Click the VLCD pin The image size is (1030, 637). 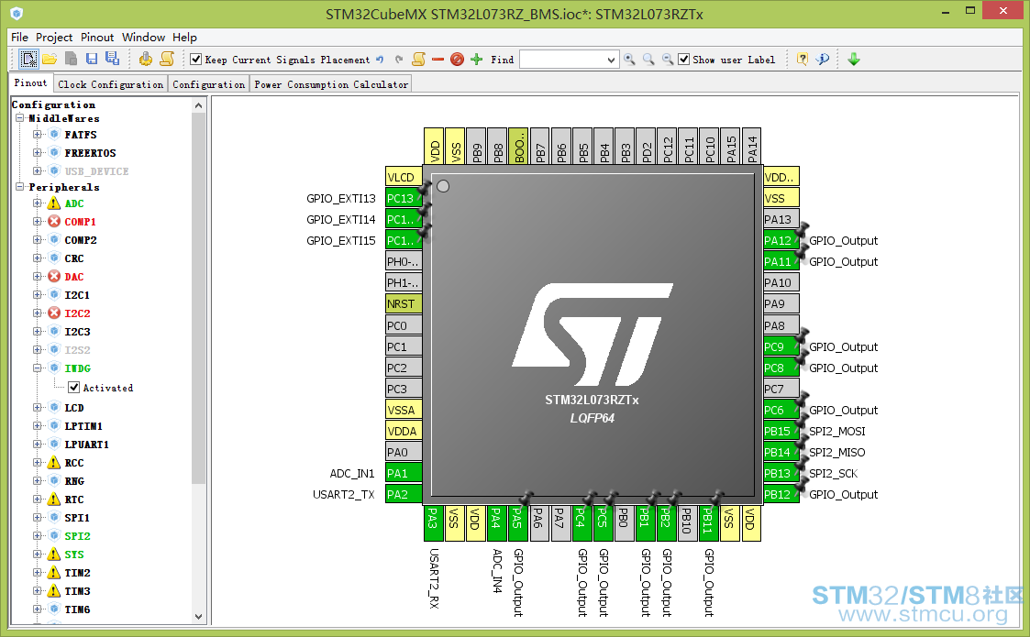(404, 177)
